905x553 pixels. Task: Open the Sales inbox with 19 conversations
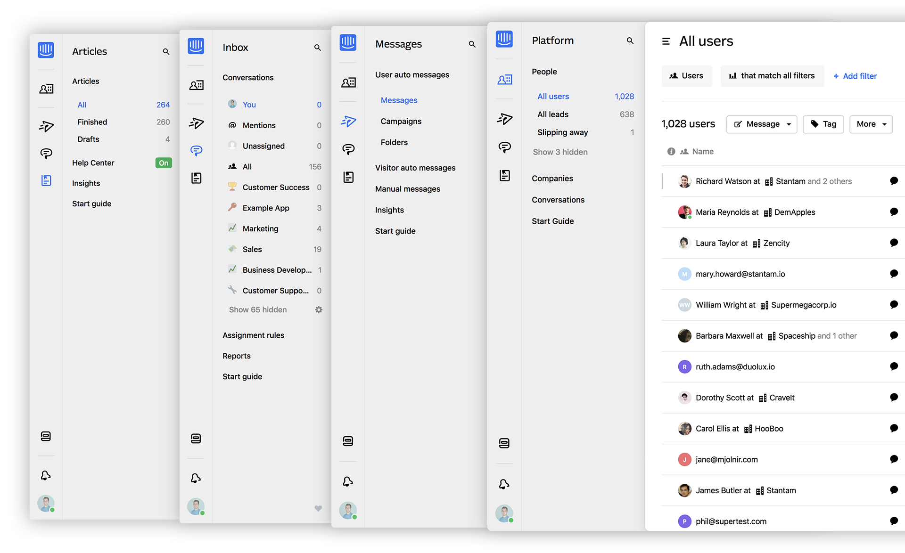point(252,250)
